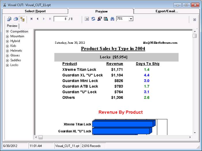Open the Export/Email tab

[167, 11]
